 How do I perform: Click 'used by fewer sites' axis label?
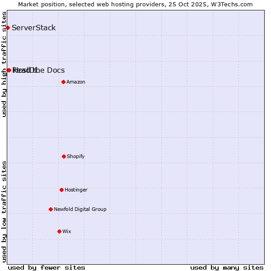47,267
